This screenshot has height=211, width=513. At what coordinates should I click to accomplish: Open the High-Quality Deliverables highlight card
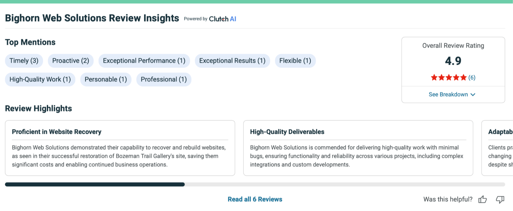[358, 148]
